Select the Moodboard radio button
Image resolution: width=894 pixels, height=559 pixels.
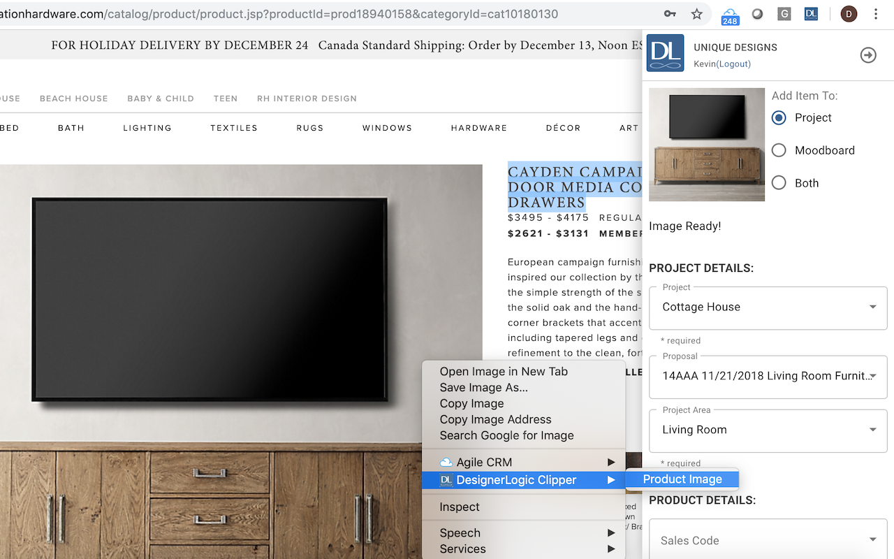click(x=778, y=150)
